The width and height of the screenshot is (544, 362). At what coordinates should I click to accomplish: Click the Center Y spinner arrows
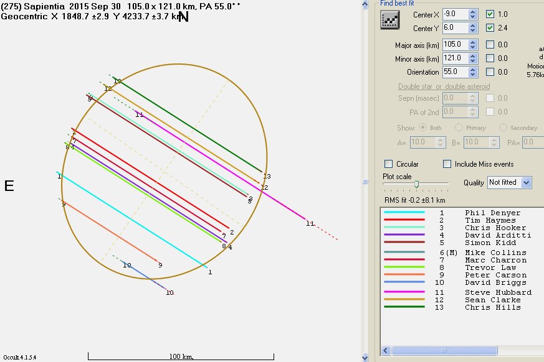(x=472, y=28)
